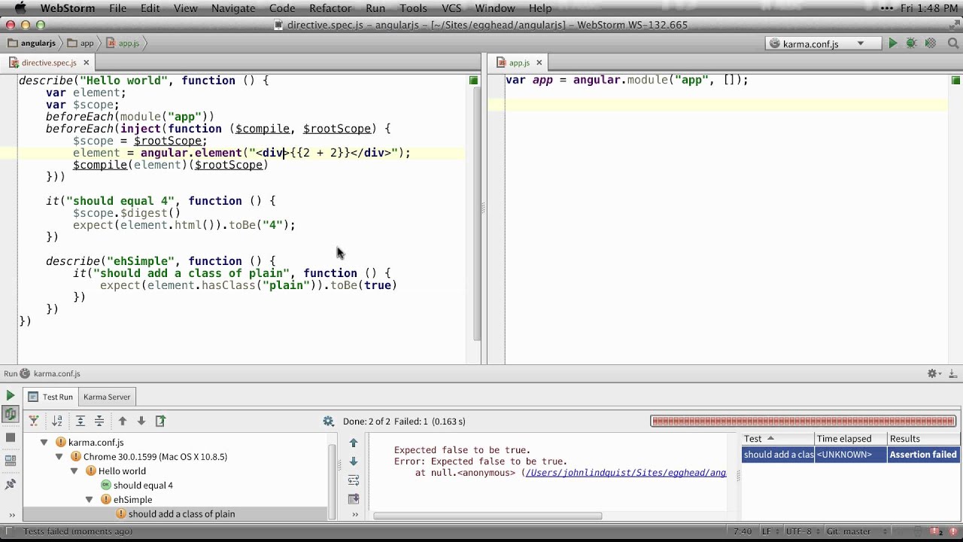Viewport: 963px width, 542px height.
Task: Select the app.js editor tab
Action: click(x=519, y=63)
